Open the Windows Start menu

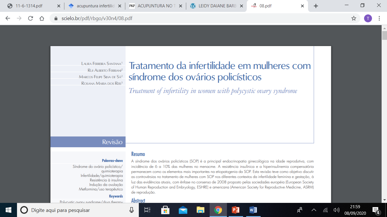tap(8, 210)
